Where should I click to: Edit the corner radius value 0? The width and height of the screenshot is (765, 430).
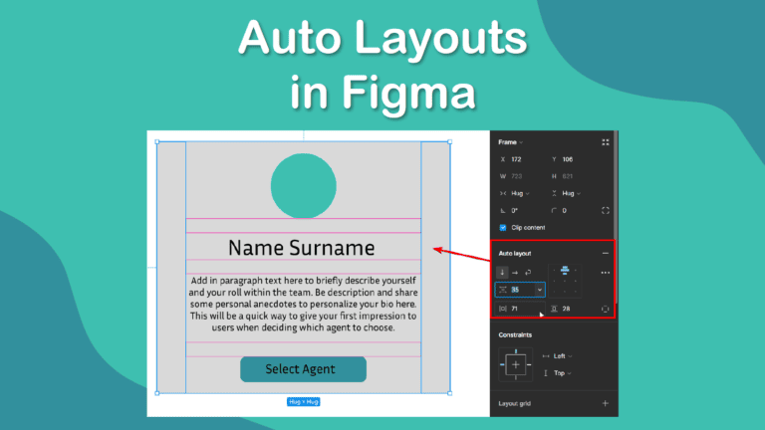(565, 211)
